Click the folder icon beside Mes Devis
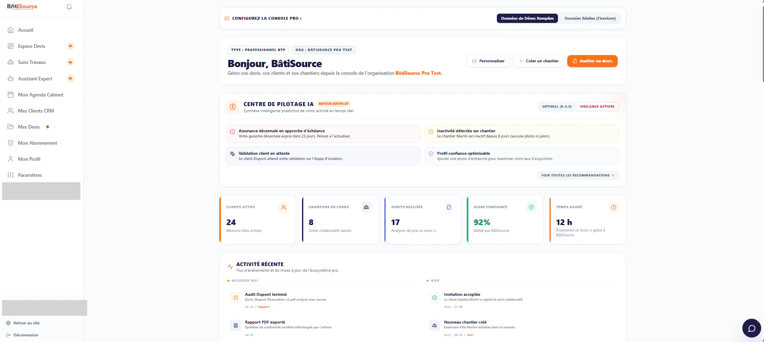764x342 pixels. coord(11,127)
